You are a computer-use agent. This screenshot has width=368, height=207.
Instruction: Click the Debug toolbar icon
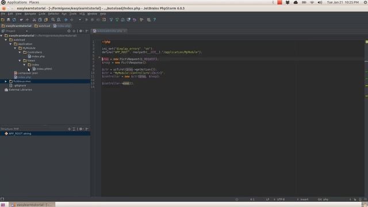pos(92,20)
